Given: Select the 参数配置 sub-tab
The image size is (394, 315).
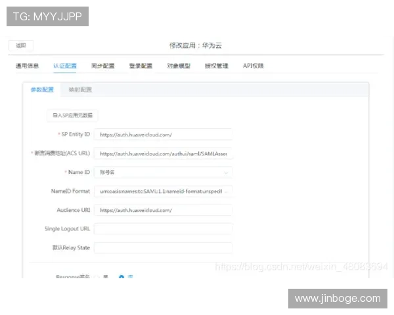Looking at the screenshot, I should click(x=42, y=89).
